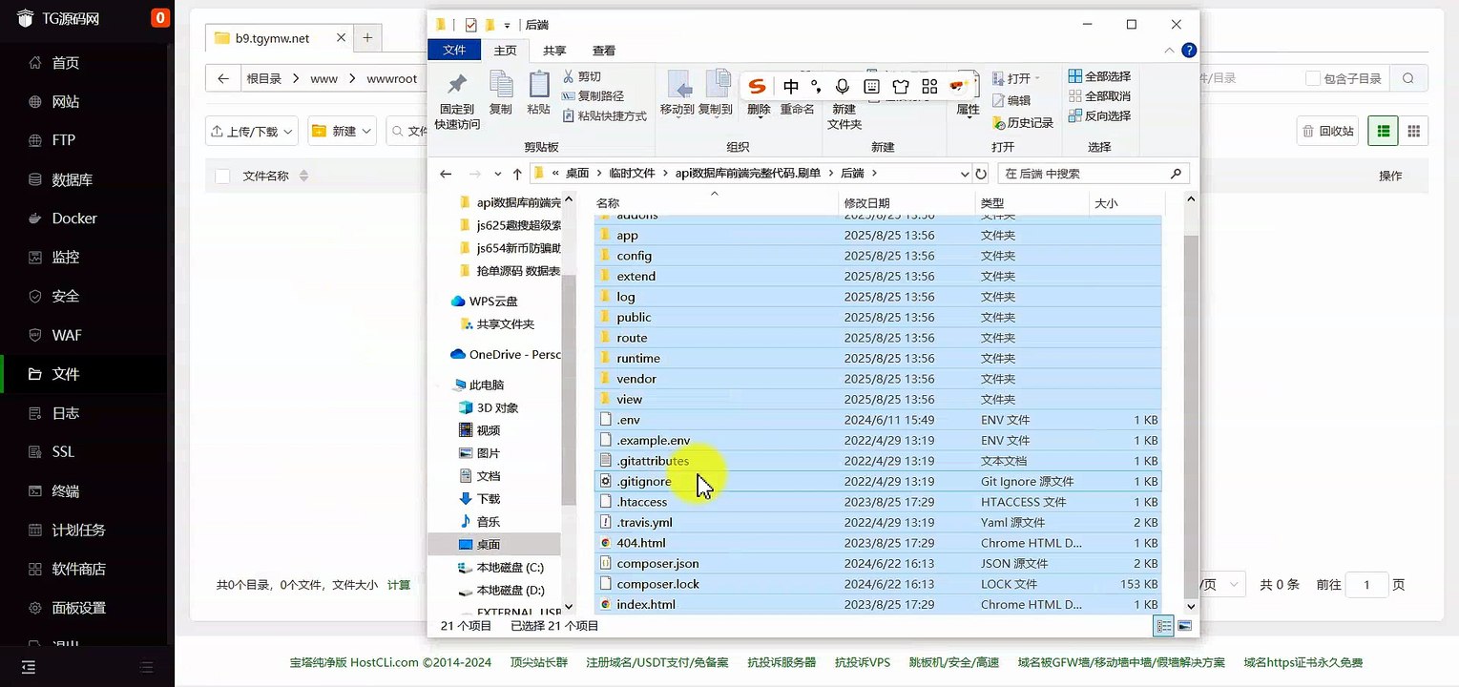The height and width of the screenshot is (687, 1459).
Task: Click the Pin to Quick Access icon
Action: (457, 85)
